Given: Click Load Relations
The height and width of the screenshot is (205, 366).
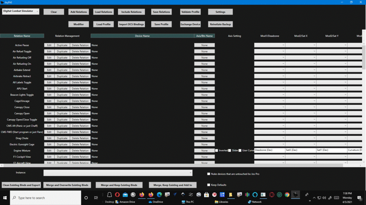Looking at the screenshot, I should coord(104,12).
